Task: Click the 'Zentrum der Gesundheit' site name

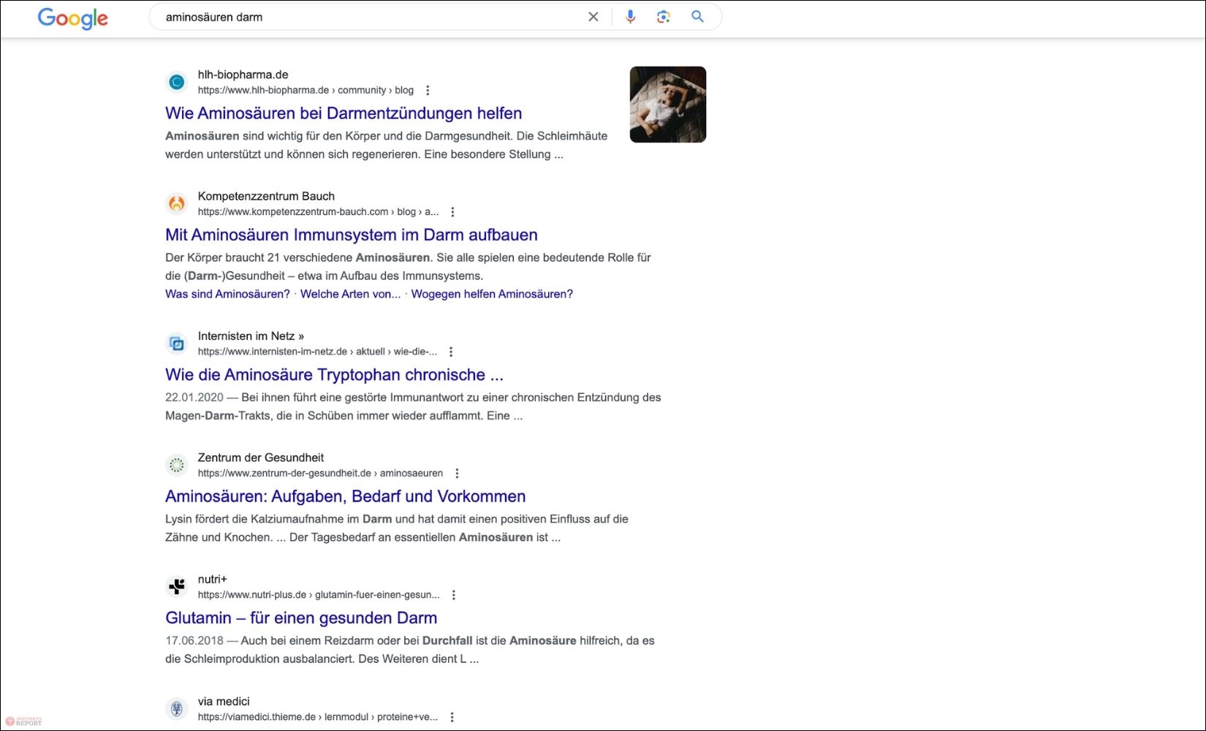Action: (260, 458)
